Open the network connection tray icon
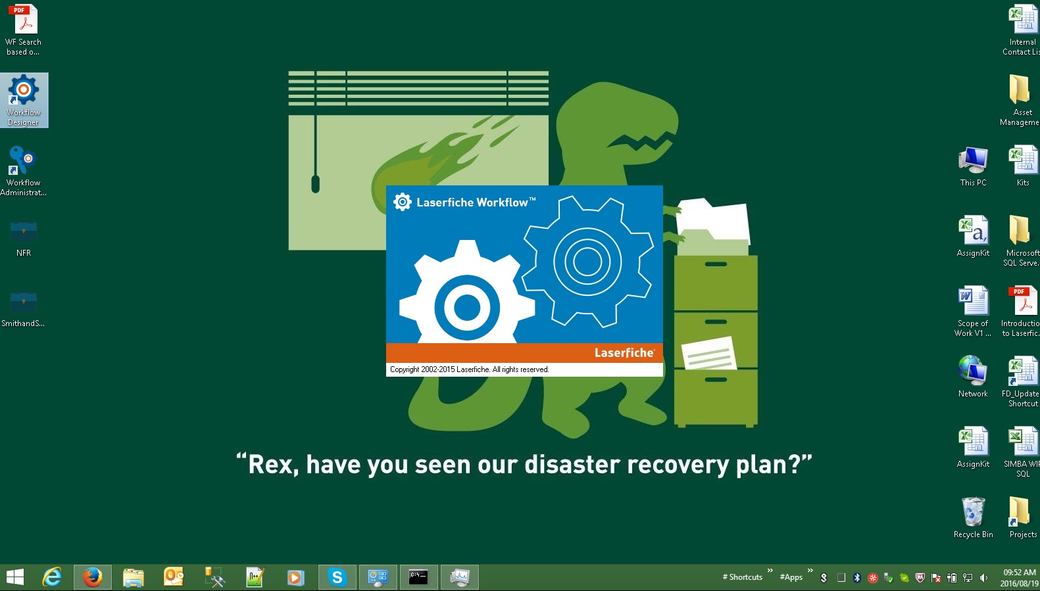 click(968, 578)
